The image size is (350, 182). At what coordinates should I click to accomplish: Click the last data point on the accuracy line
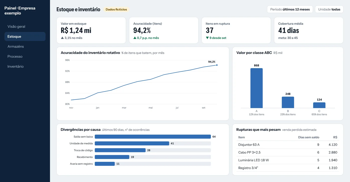(217, 65)
